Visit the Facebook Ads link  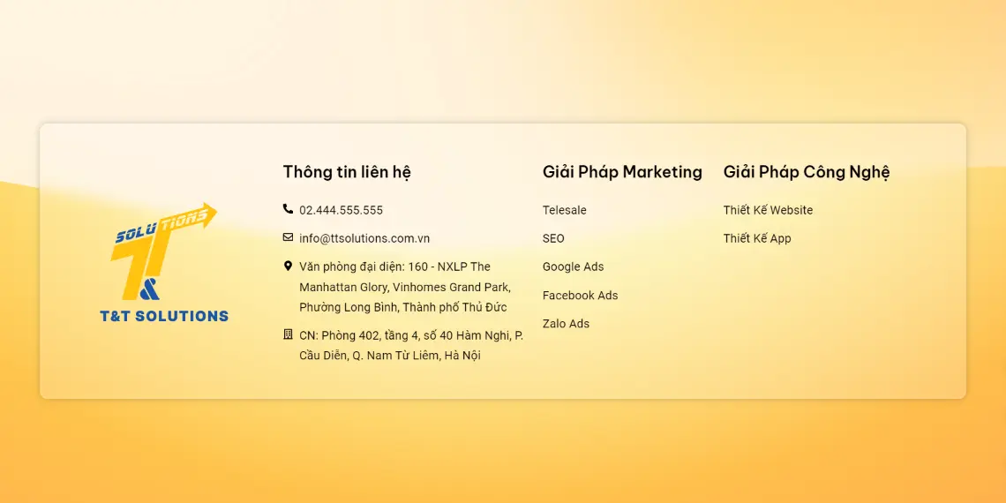pyautogui.click(x=580, y=296)
